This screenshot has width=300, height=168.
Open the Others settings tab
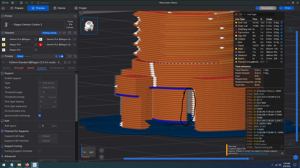click(72, 68)
